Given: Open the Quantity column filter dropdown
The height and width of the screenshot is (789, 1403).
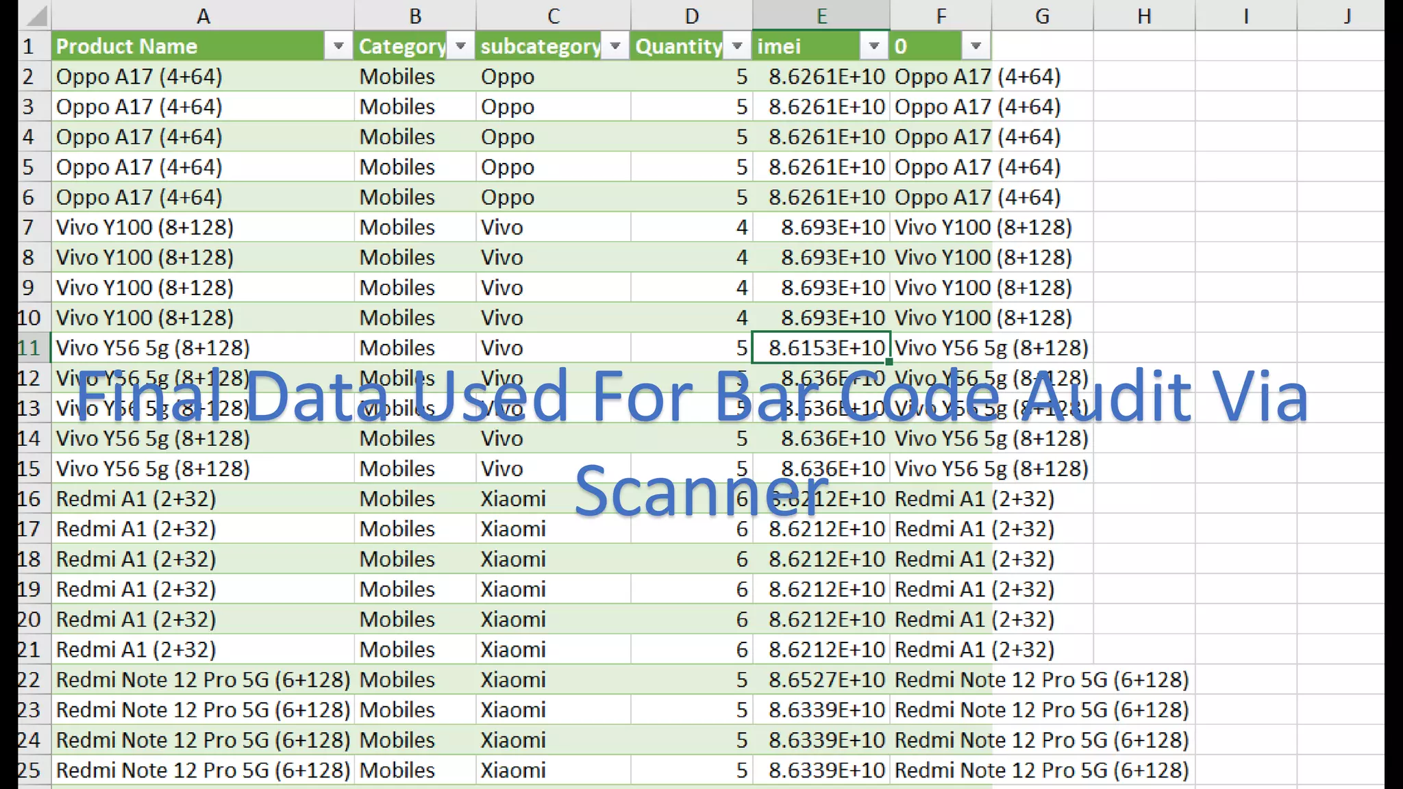Looking at the screenshot, I should point(737,46).
